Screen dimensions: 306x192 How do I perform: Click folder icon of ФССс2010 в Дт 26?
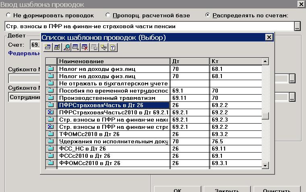pos(51,156)
